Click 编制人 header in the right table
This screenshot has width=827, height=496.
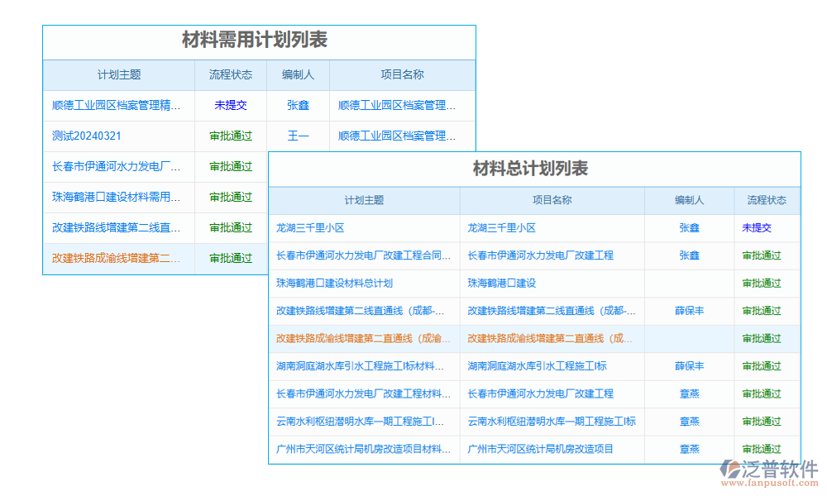click(688, 200)
